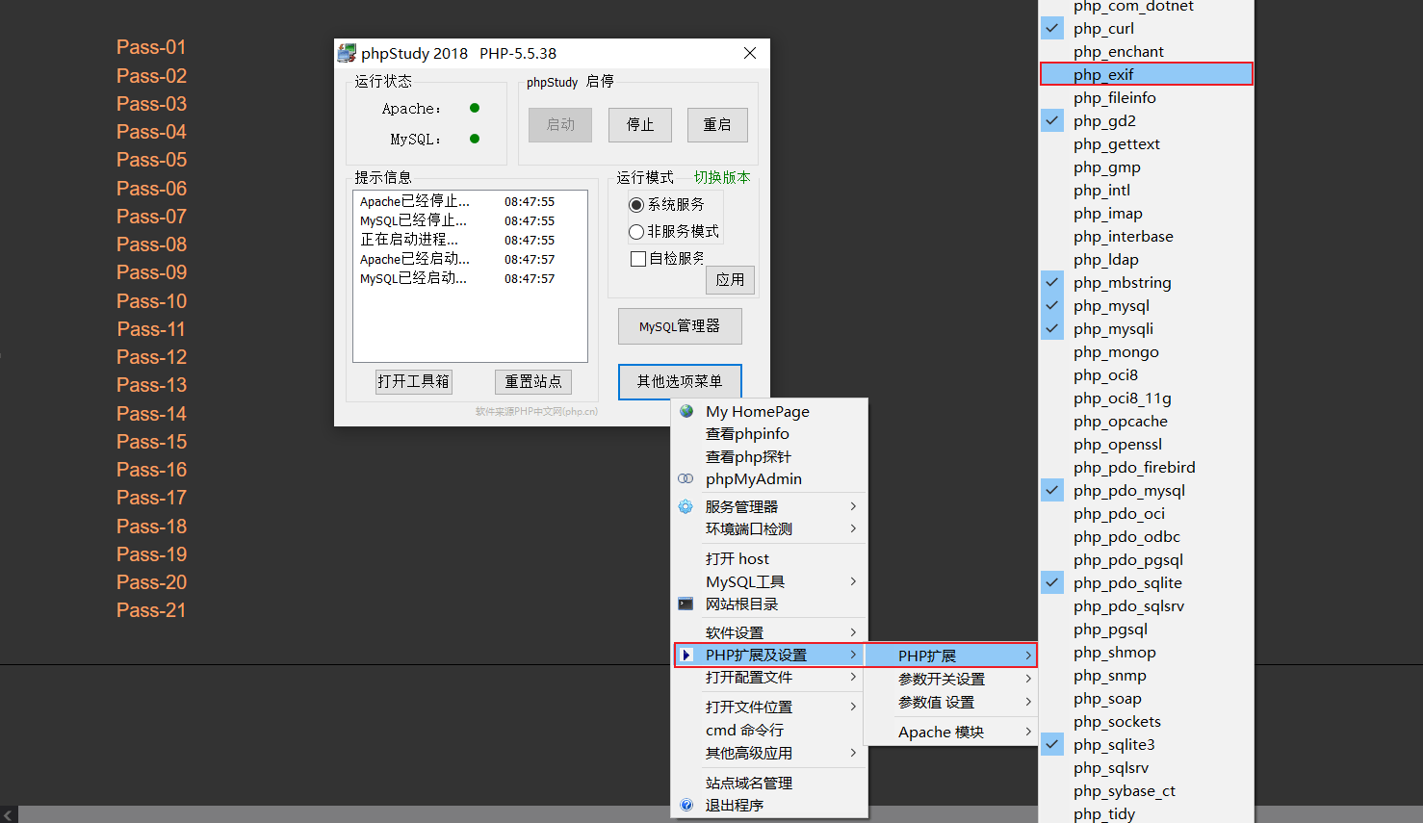
Task: Click the 重启 button
Action: [717, 125]
